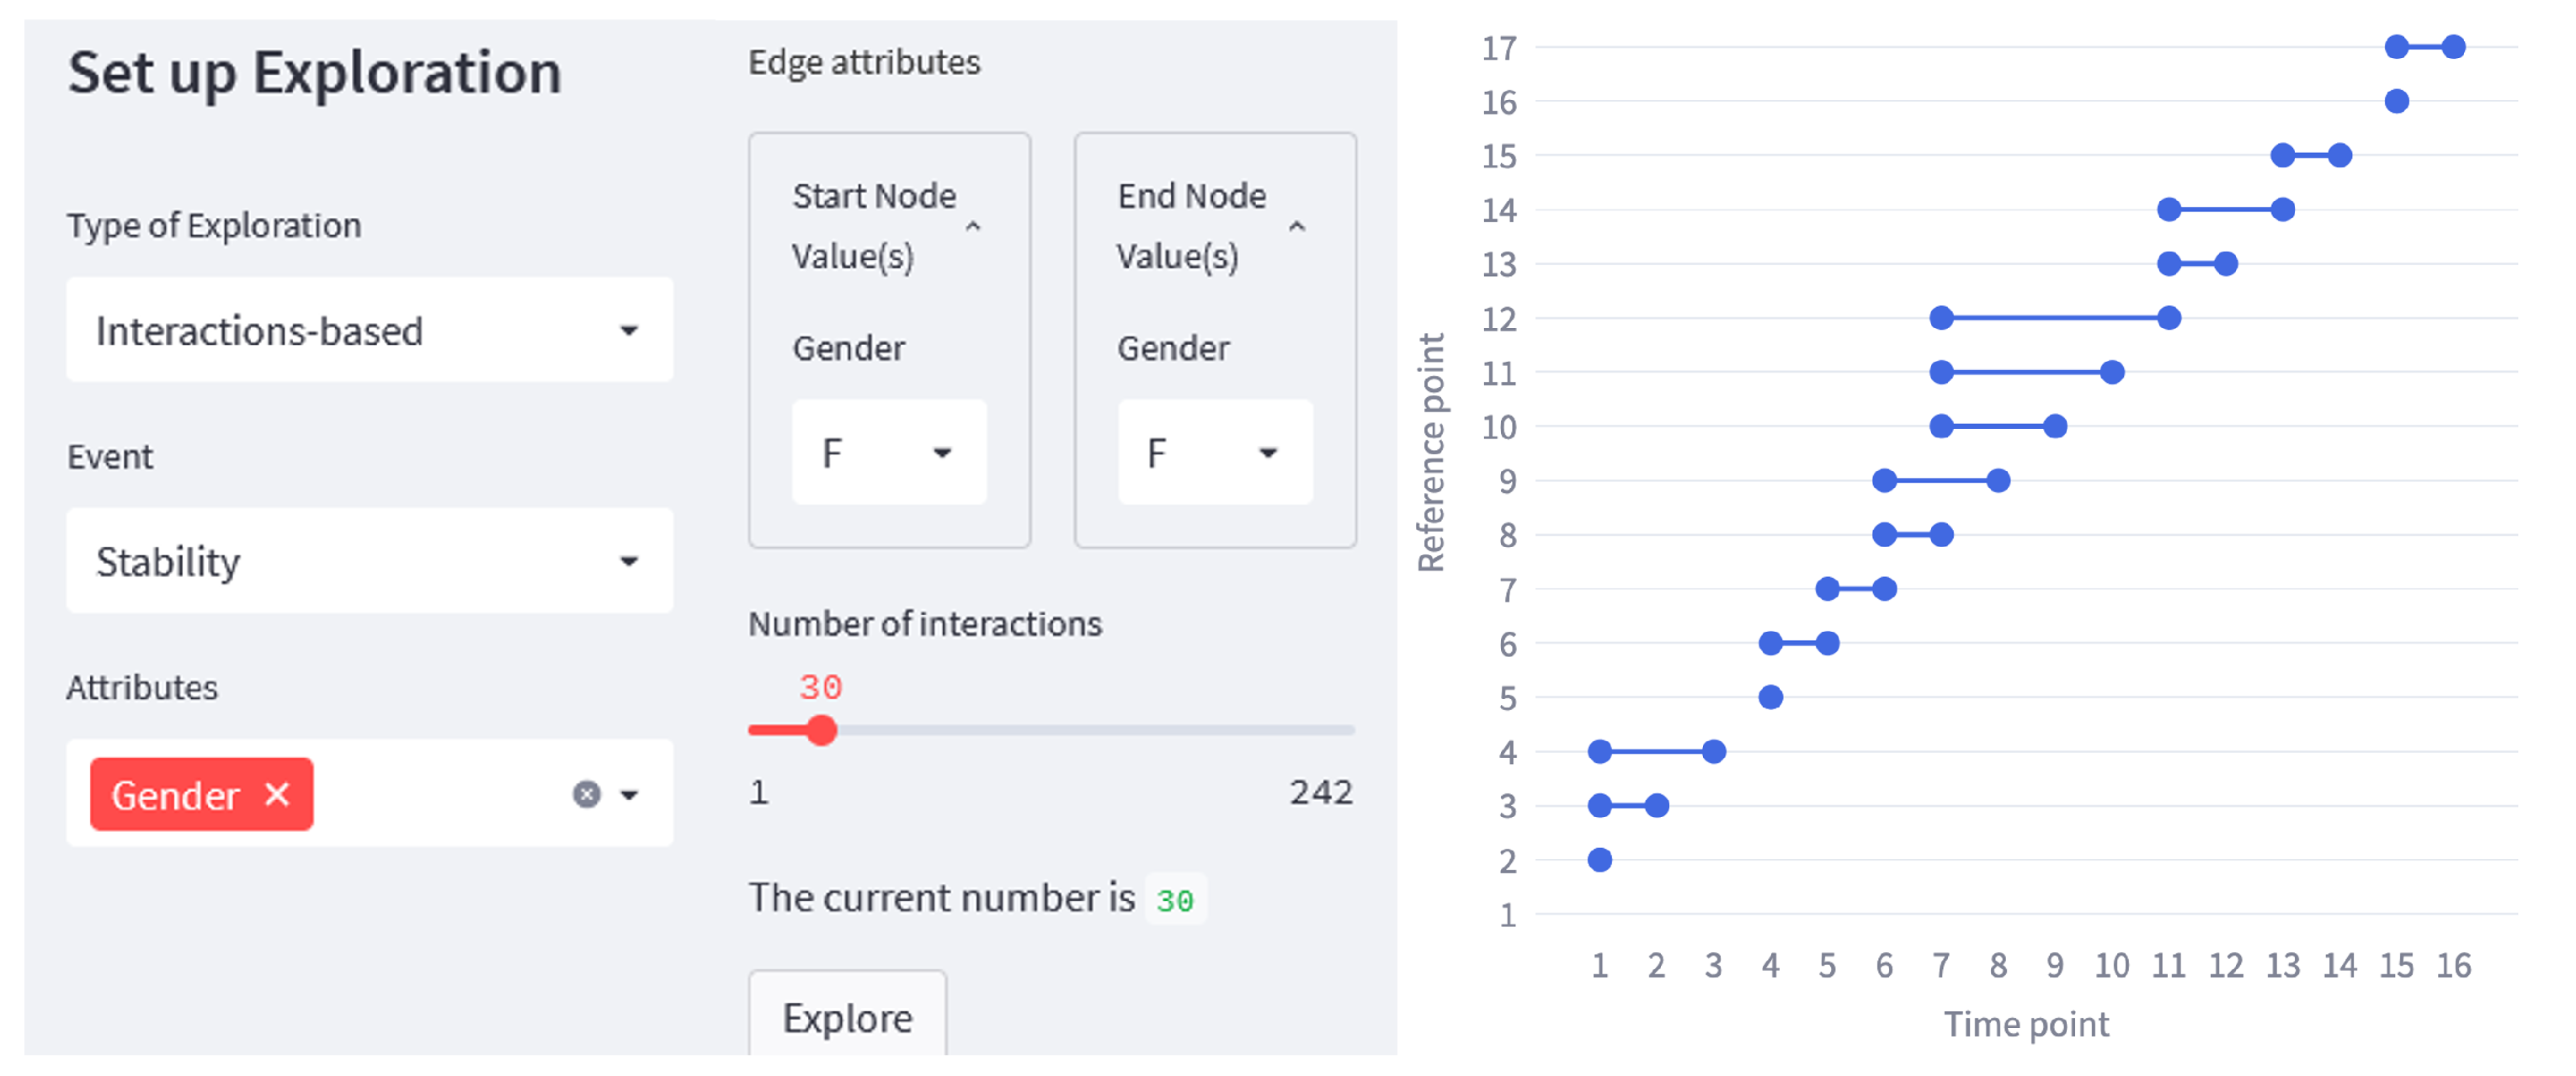
Task: Clear all selected attributes
Action: pyautogui.click(x=586, y=794)
